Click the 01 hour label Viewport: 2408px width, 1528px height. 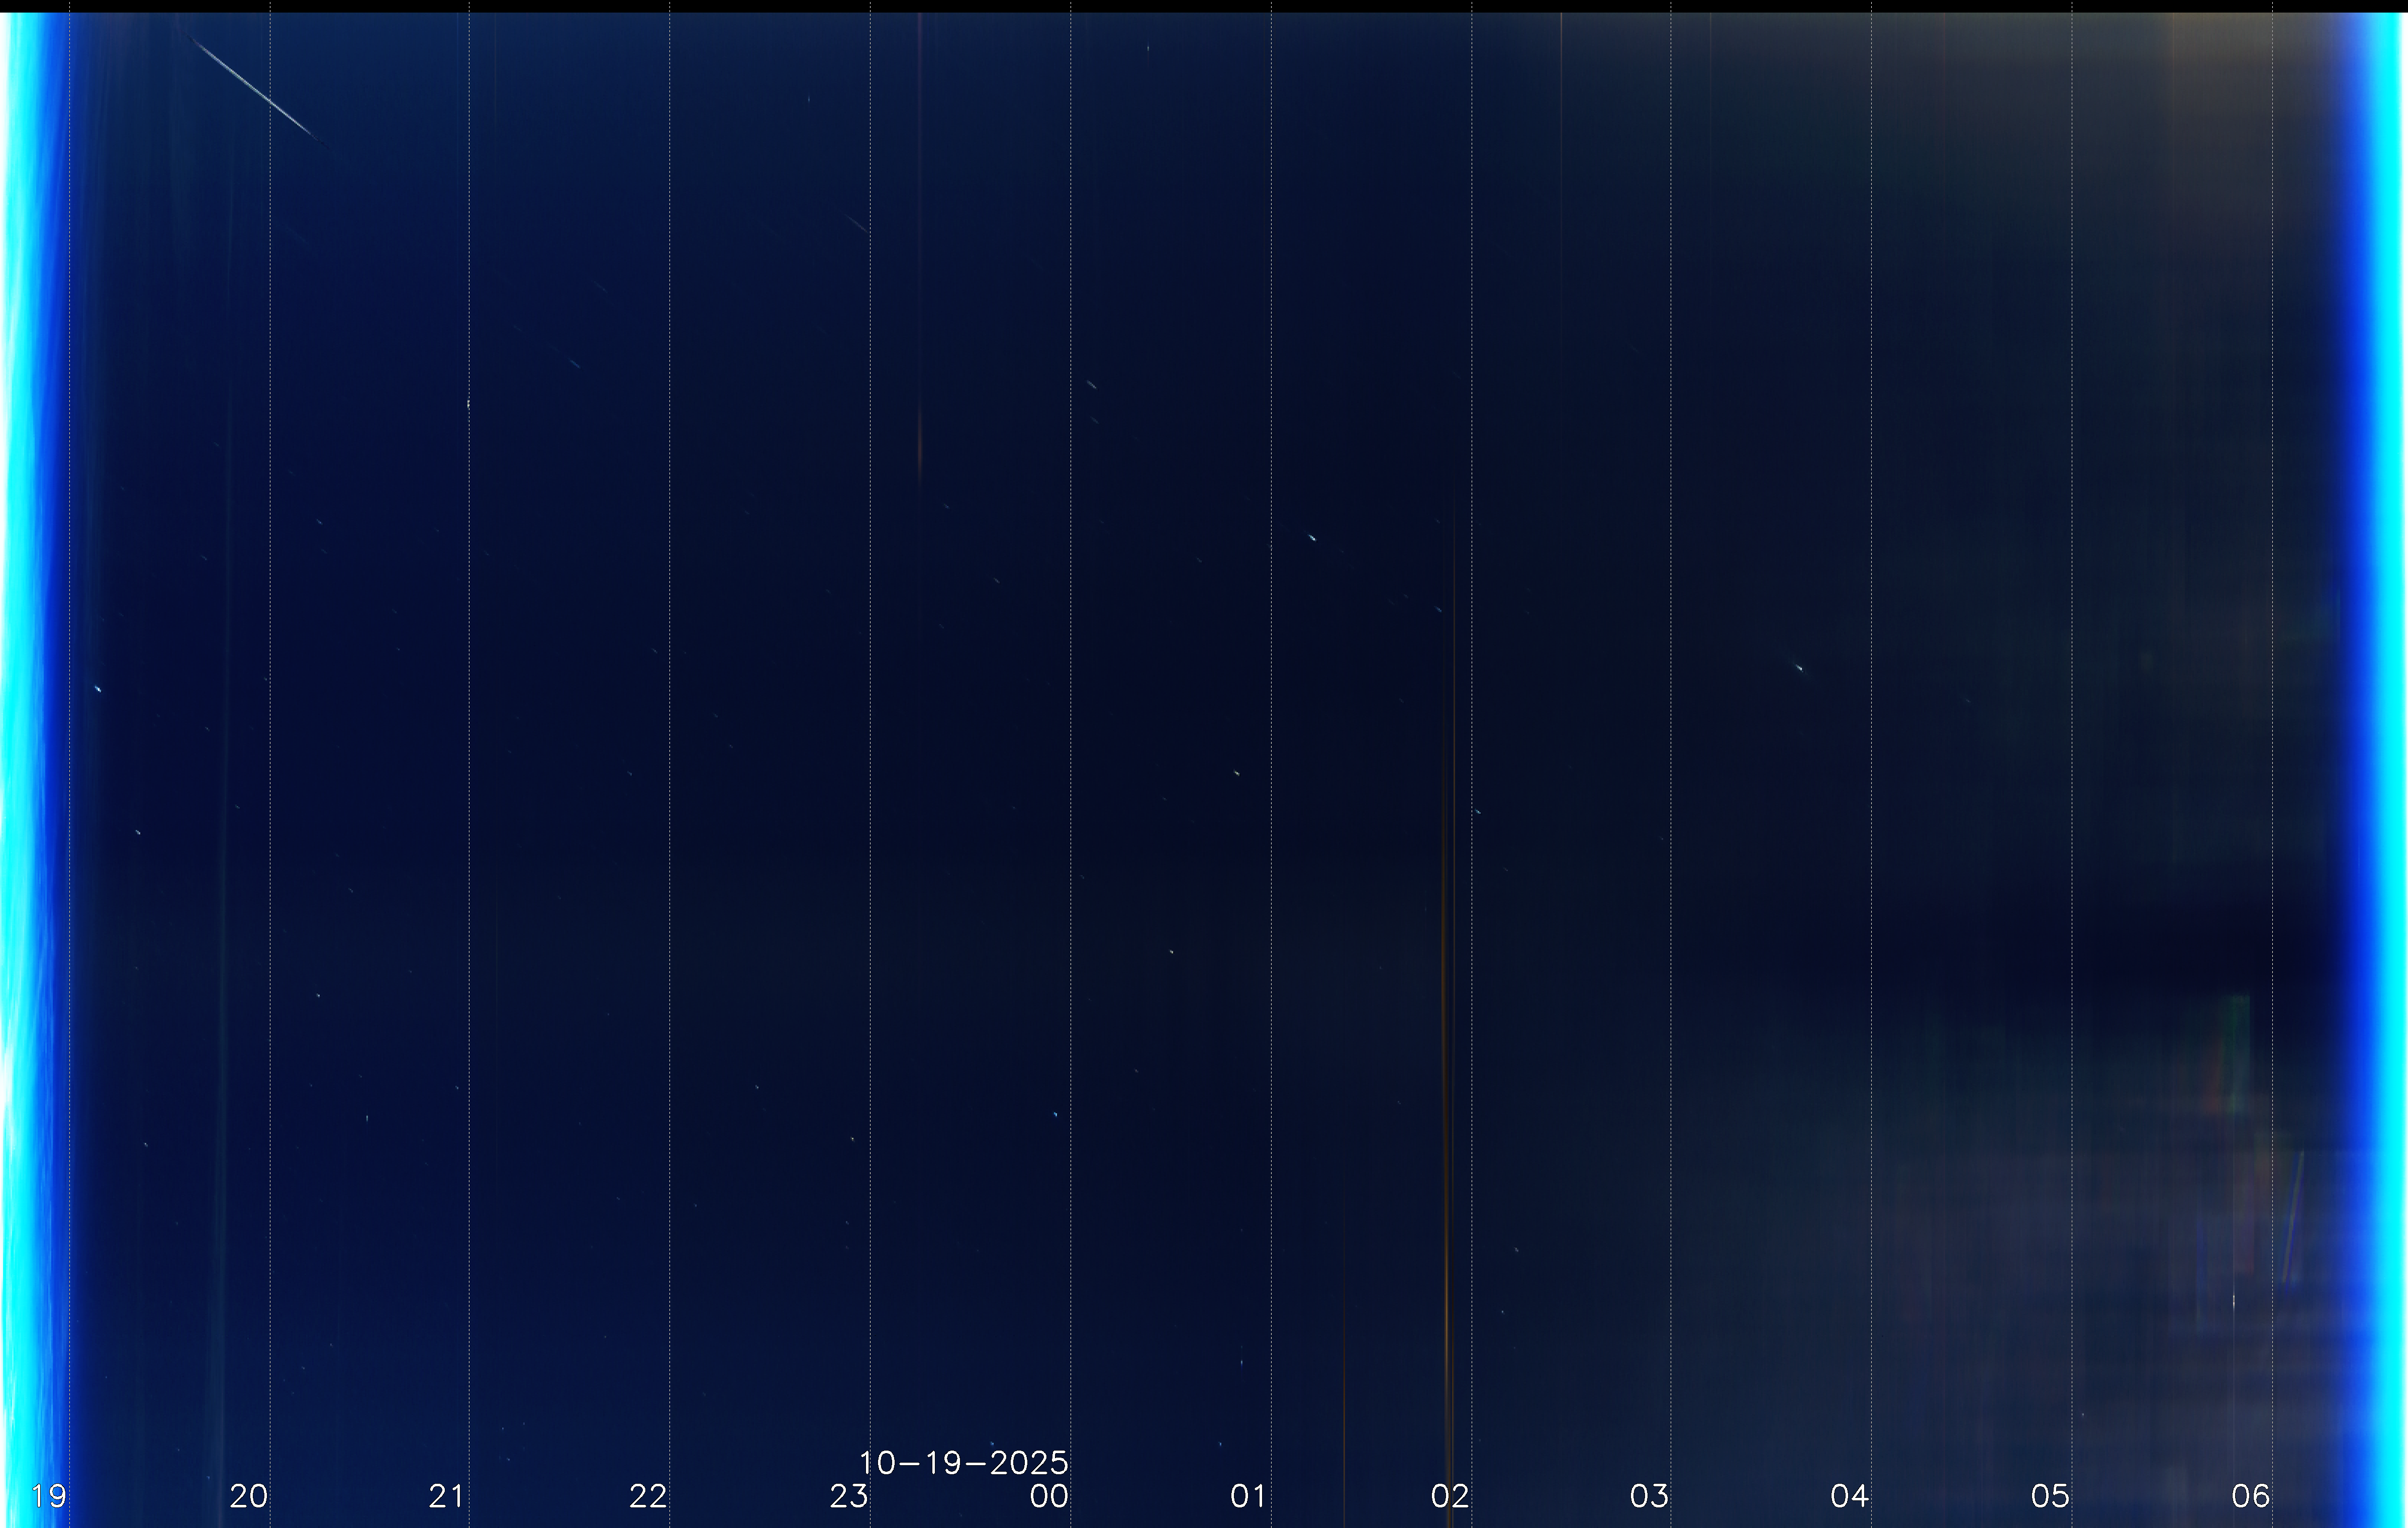[1248, 1496]
